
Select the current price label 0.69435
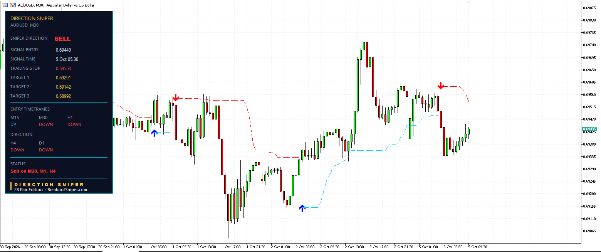[x=590, y=129]
